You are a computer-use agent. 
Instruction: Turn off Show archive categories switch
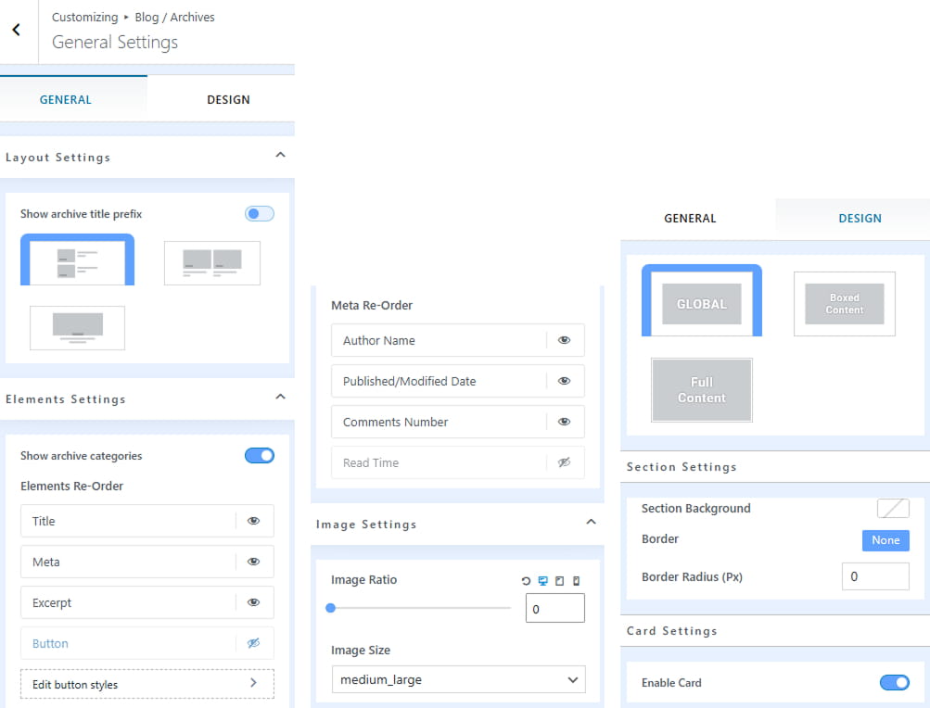pos(260,455)
